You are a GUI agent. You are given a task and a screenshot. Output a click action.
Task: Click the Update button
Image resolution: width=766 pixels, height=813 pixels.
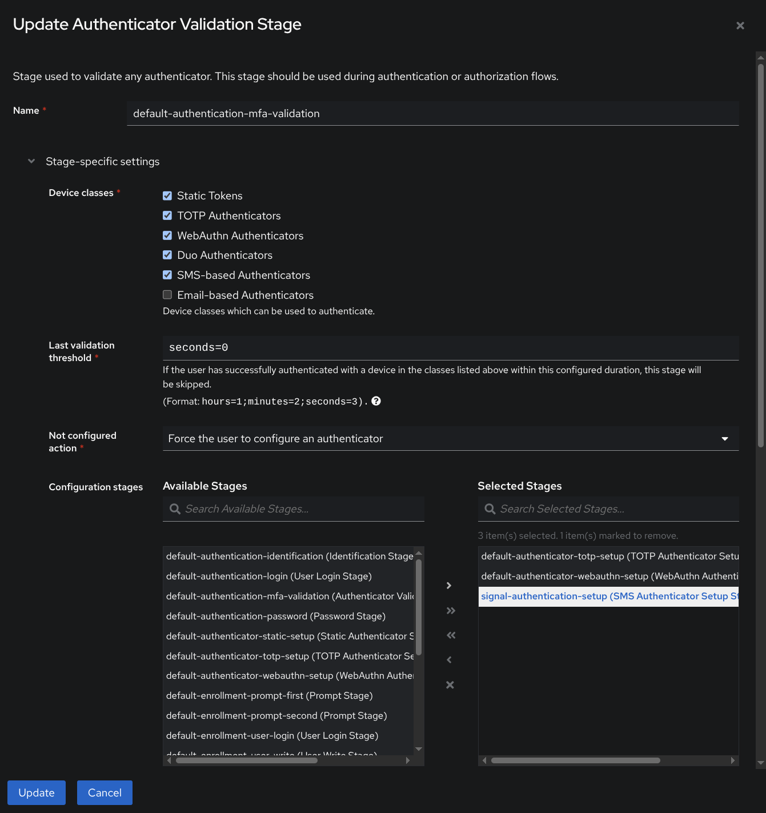click(x=37, y=792)
